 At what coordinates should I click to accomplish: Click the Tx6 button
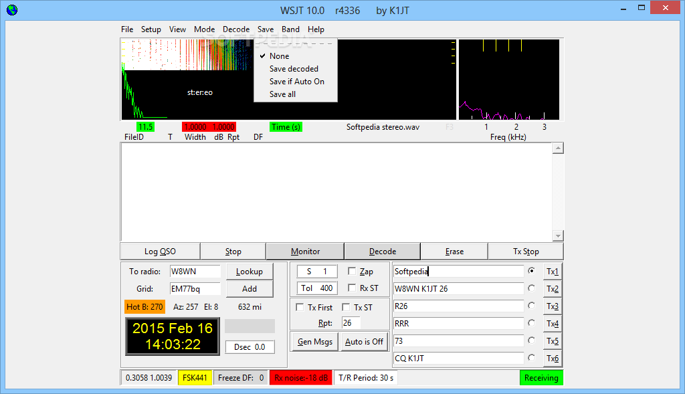click(x=552, y=358)
